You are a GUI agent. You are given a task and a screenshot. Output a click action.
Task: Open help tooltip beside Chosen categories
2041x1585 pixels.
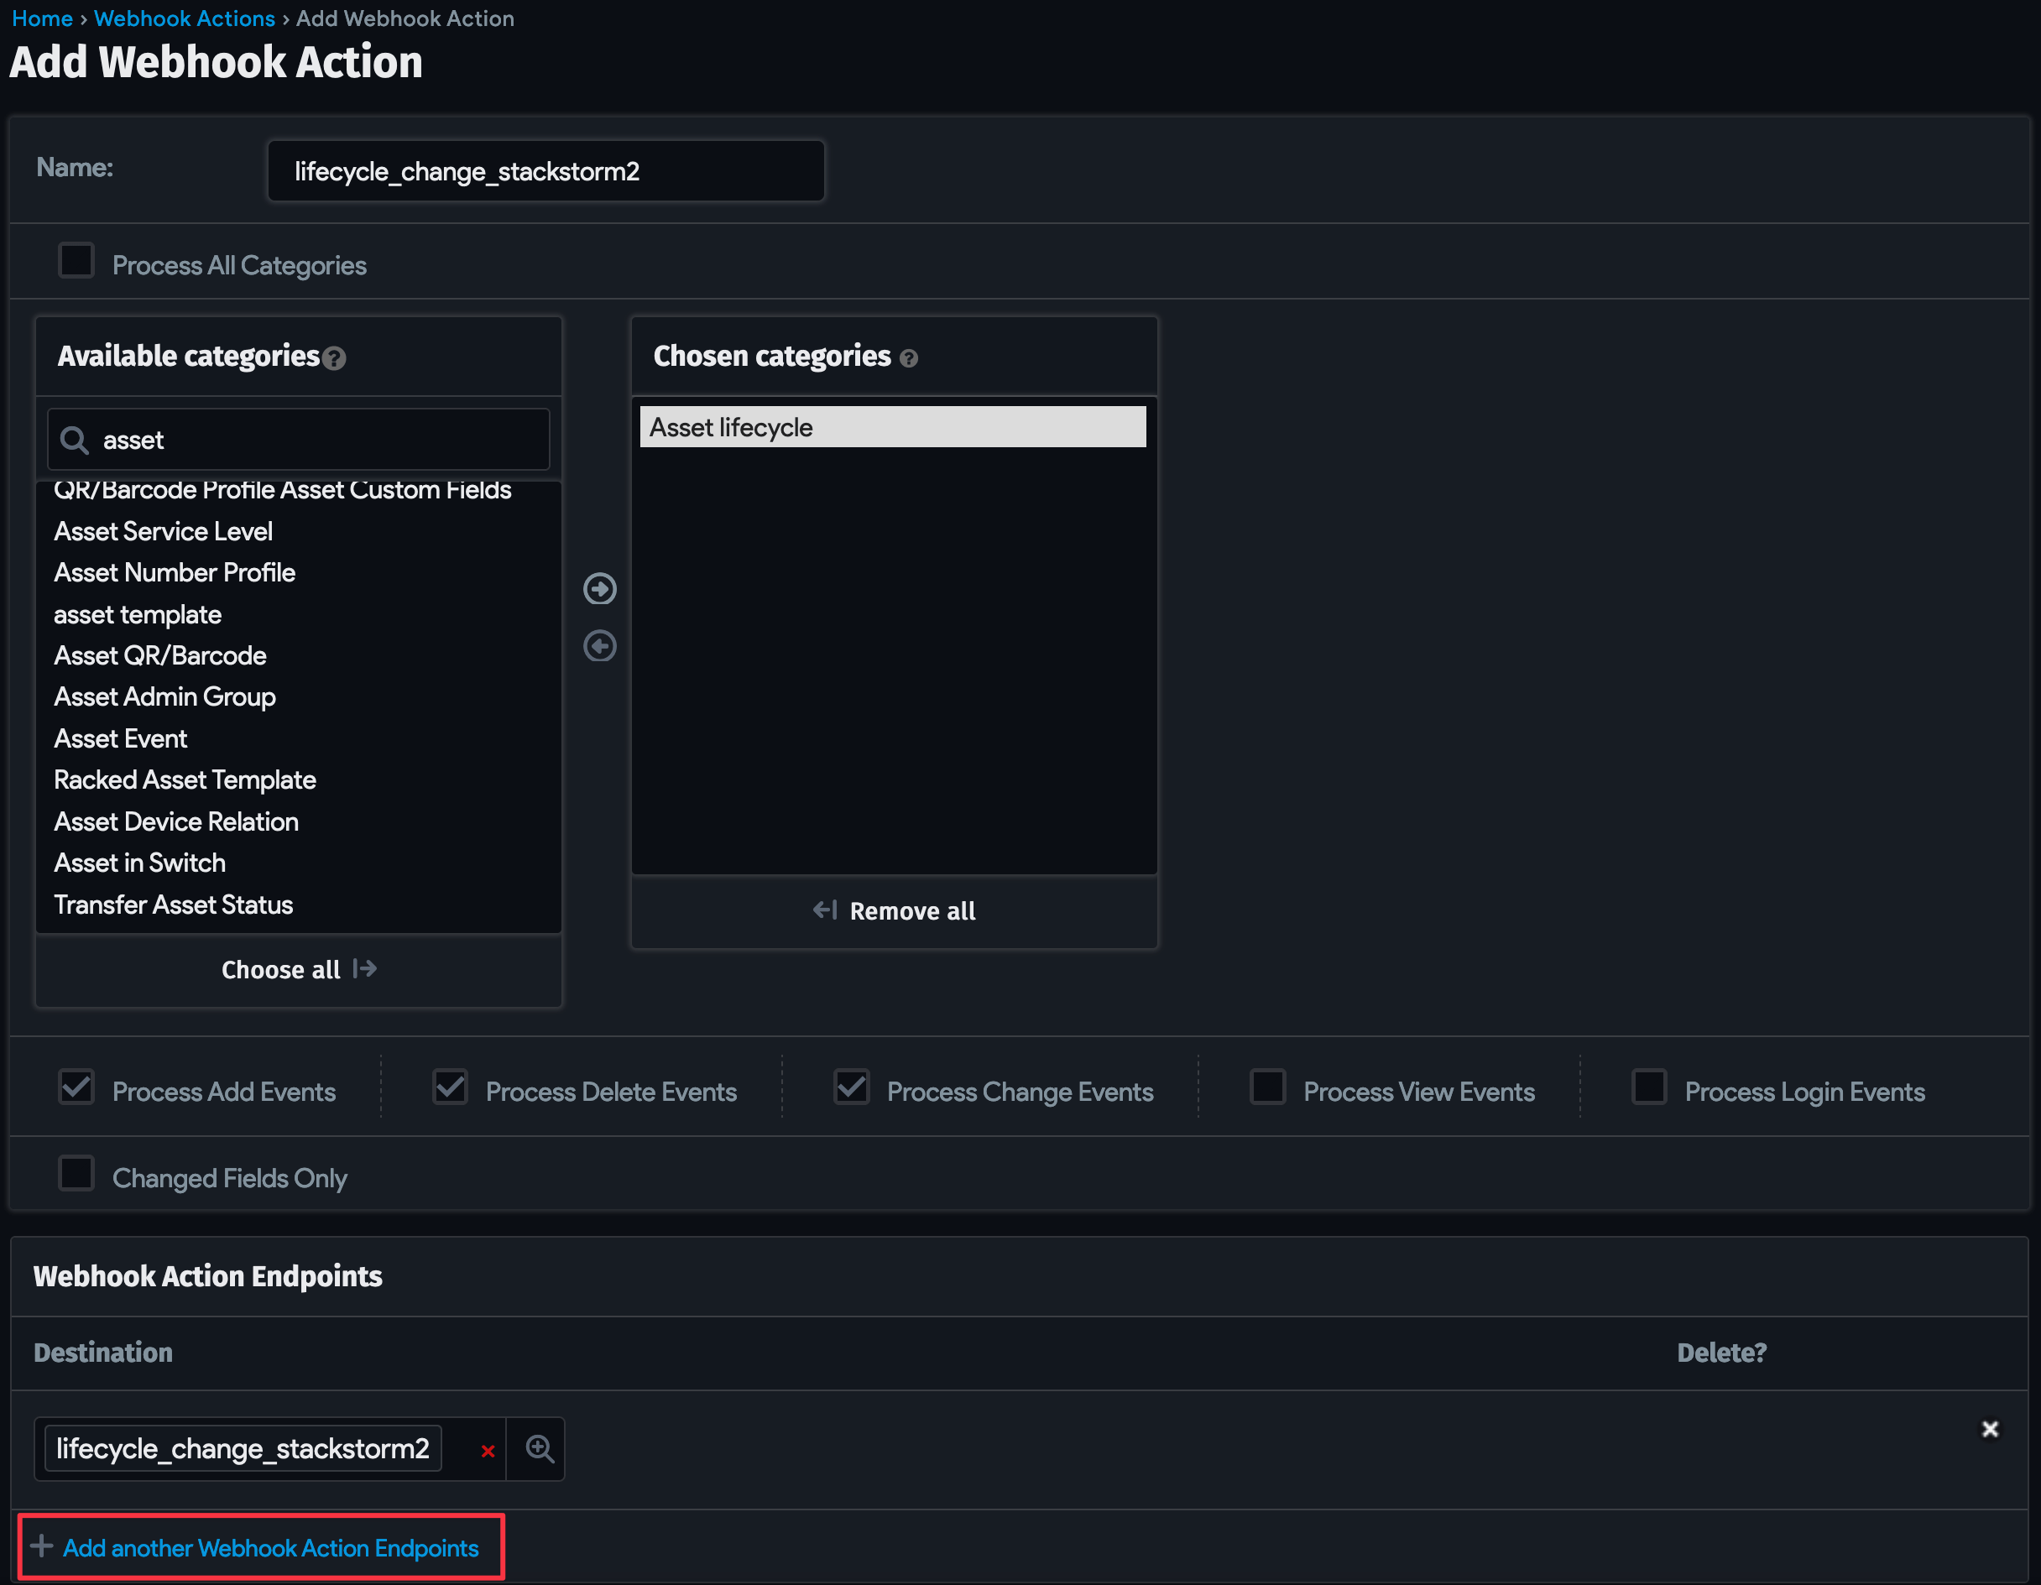[909, 358]
